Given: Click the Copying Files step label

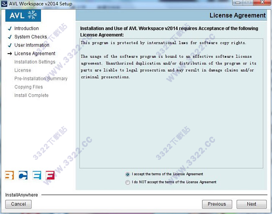Looking at the screenshot, I should (28, 87).
